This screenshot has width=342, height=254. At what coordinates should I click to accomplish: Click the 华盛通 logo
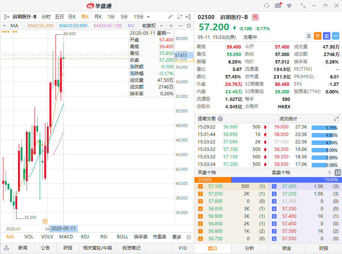click(99, 6)
